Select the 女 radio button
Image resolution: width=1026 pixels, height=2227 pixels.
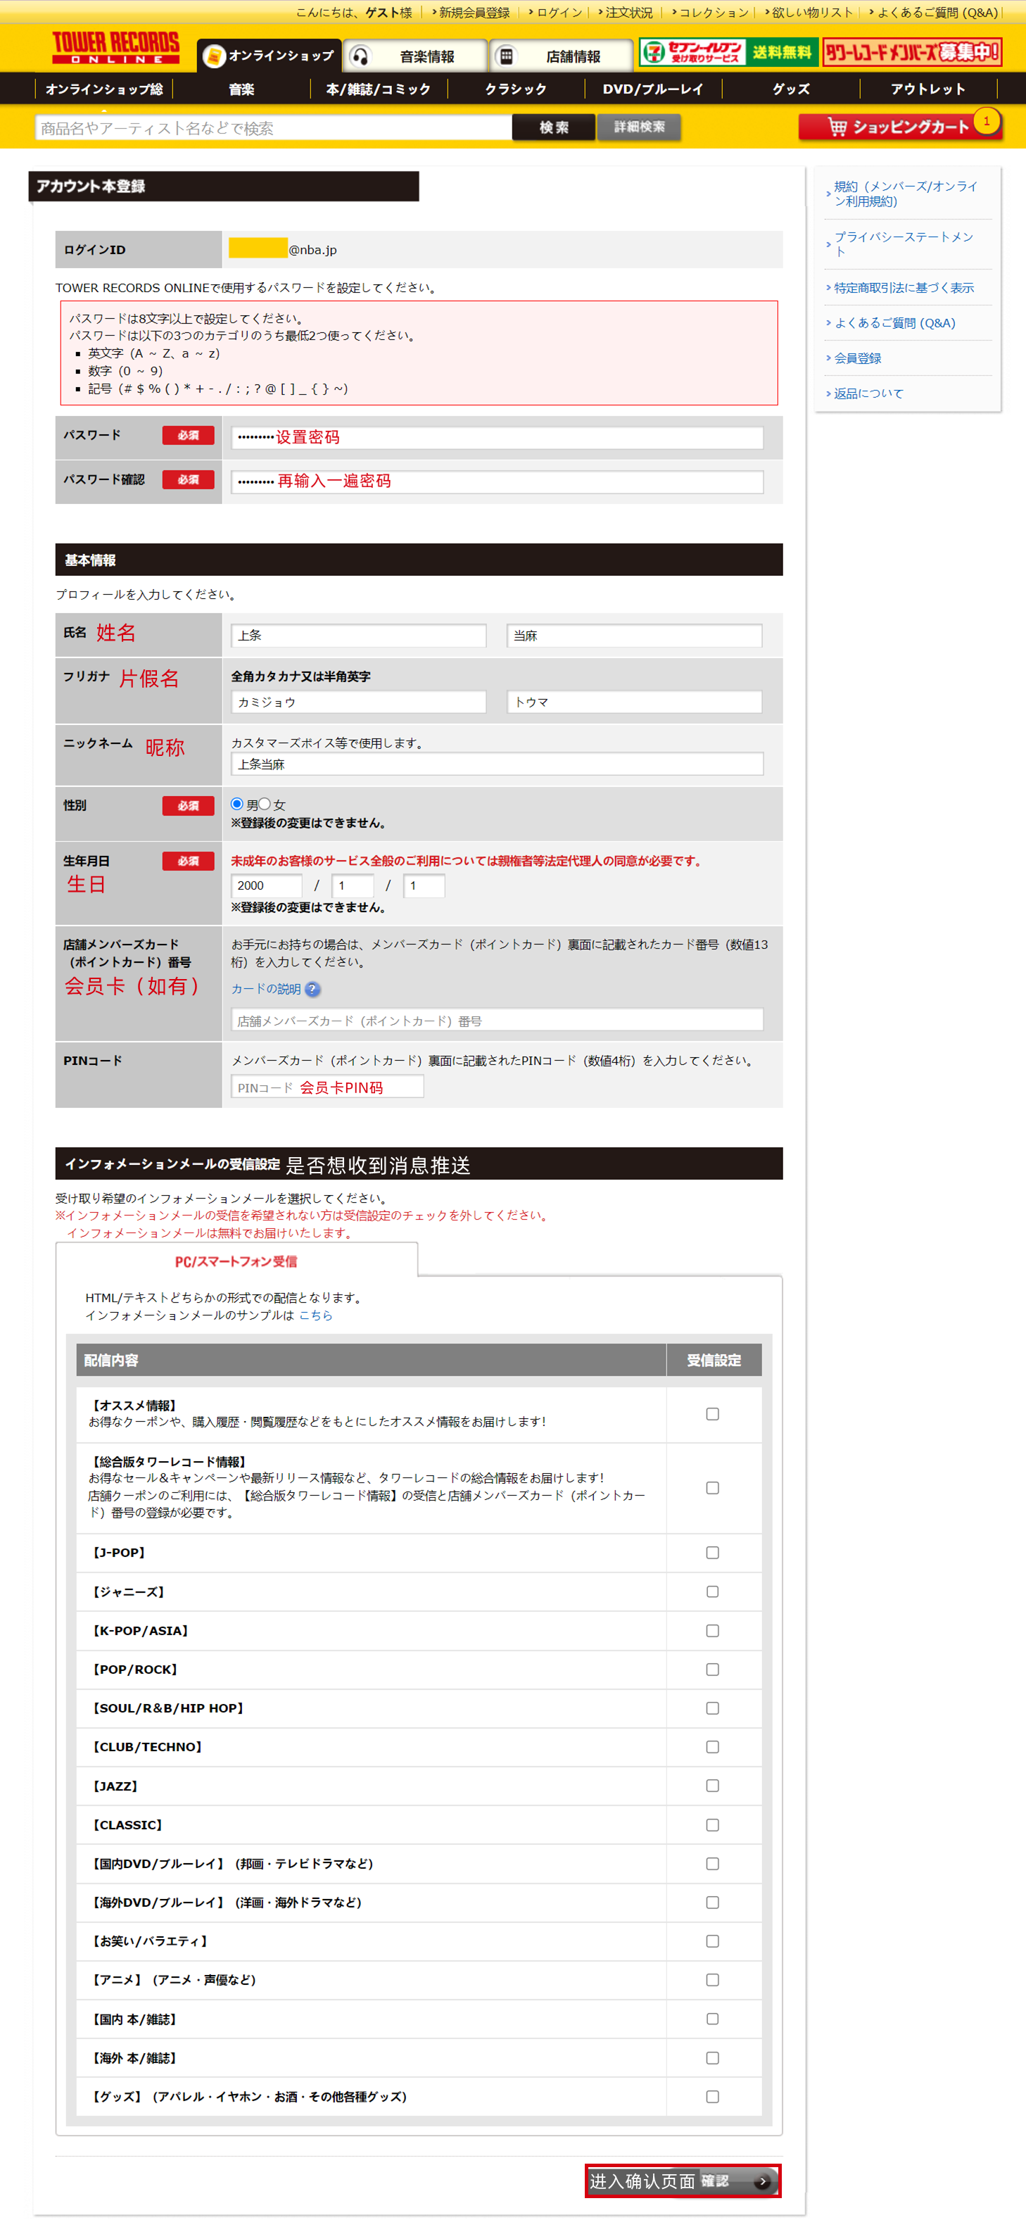[x=265, y=804]
